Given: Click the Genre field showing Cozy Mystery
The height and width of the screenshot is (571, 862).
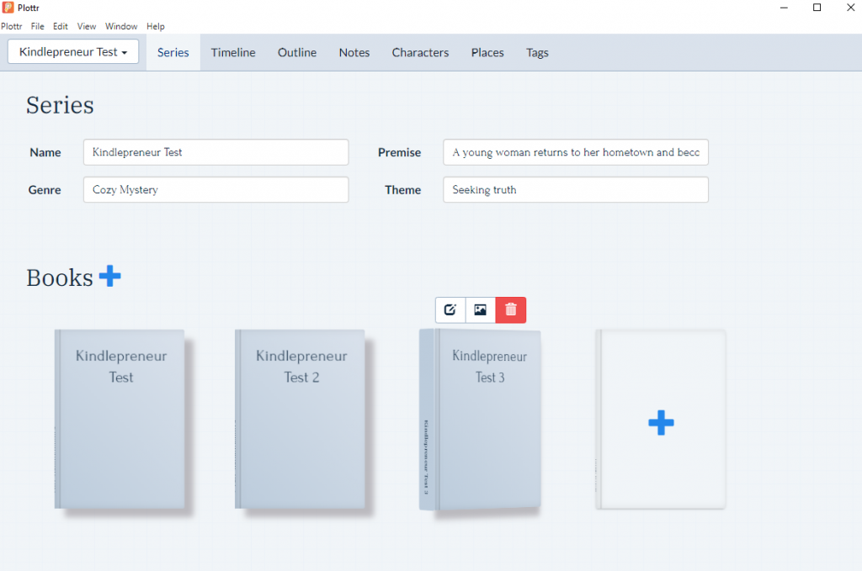Looking at the screenshot, I should (x=215, y=189).
